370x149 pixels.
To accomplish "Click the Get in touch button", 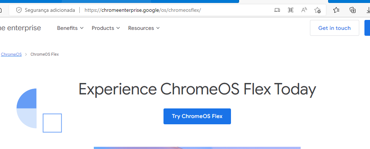I will coord(334,28).
